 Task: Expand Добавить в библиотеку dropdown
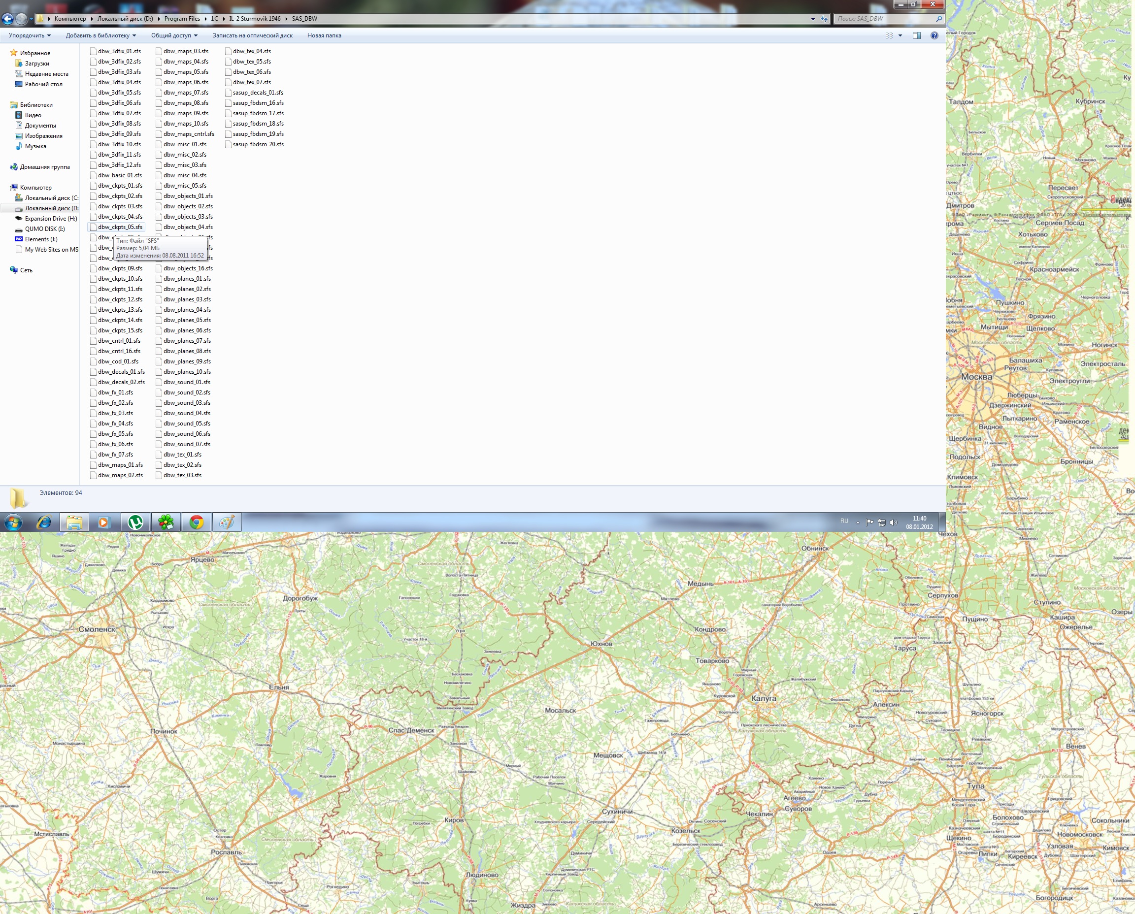point(100,35)
